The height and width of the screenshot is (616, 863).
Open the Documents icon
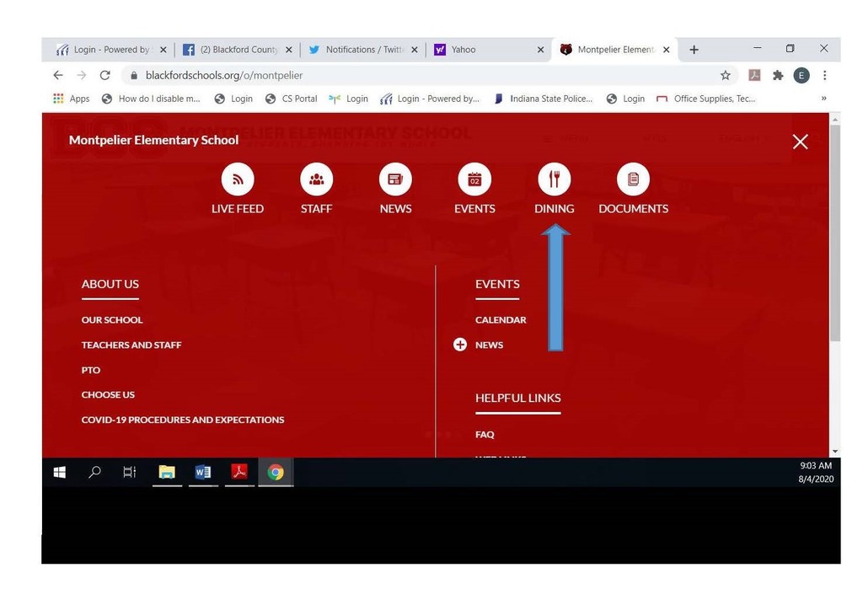tap(633, 179)
